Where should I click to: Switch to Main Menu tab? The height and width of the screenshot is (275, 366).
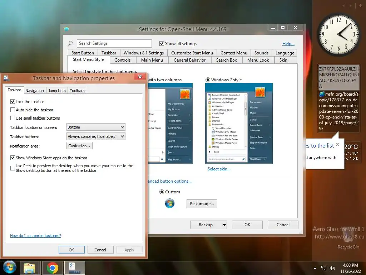(152, 60)
